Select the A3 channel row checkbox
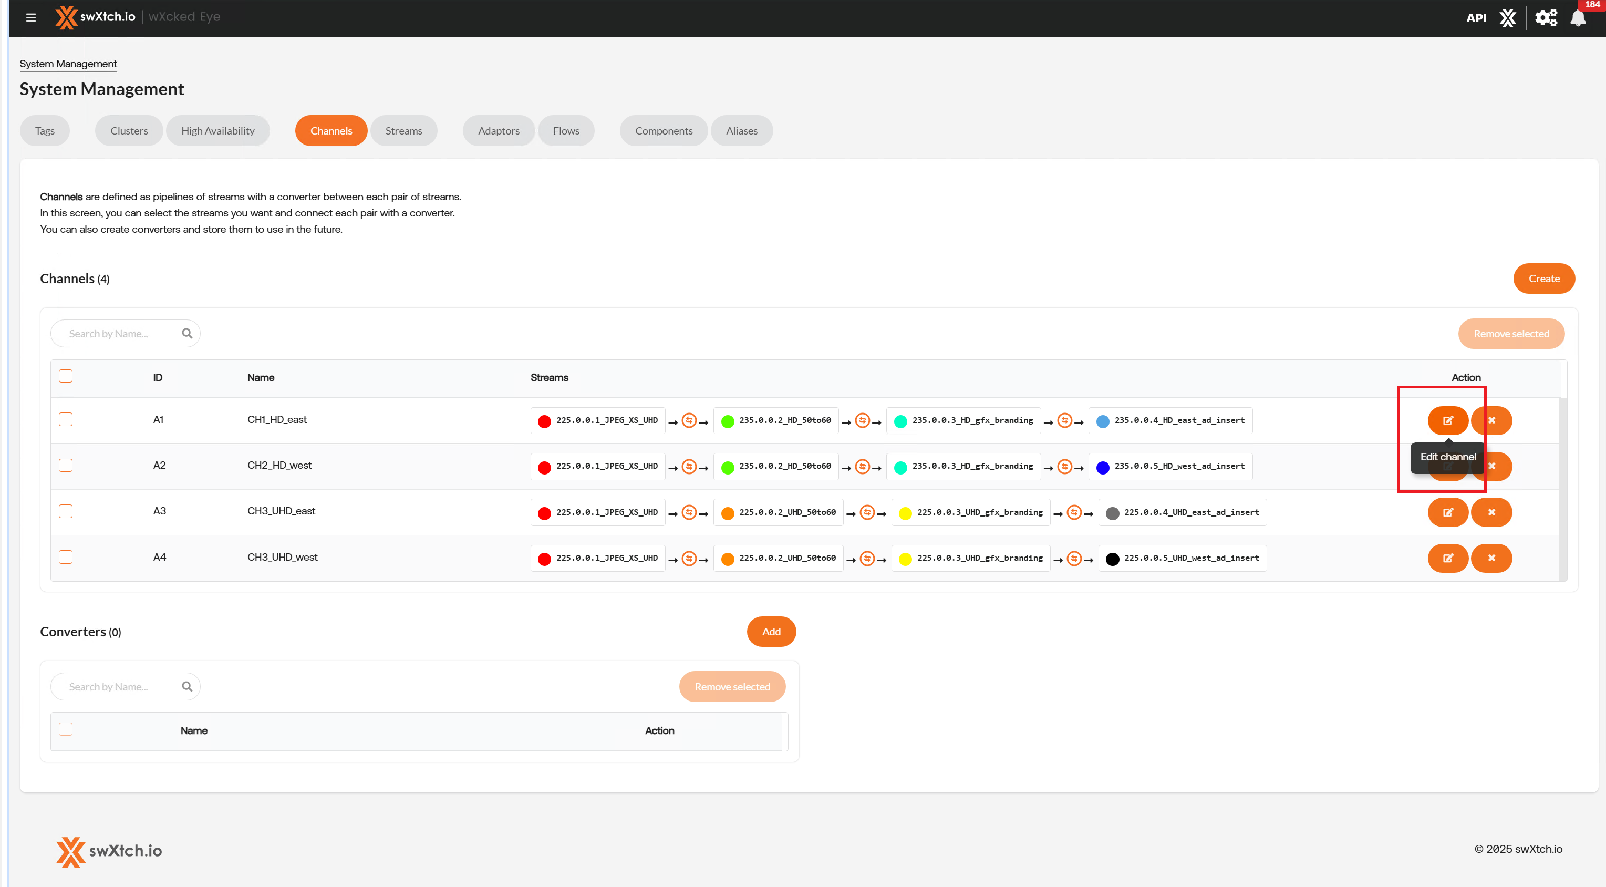Screen dimensions: 1606x887 pyautogui.click(x=66, y=511)
